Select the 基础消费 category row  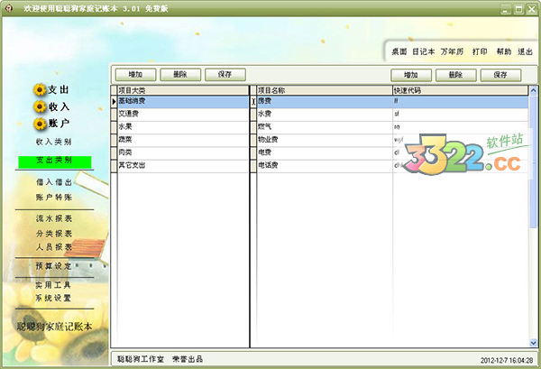183,101
